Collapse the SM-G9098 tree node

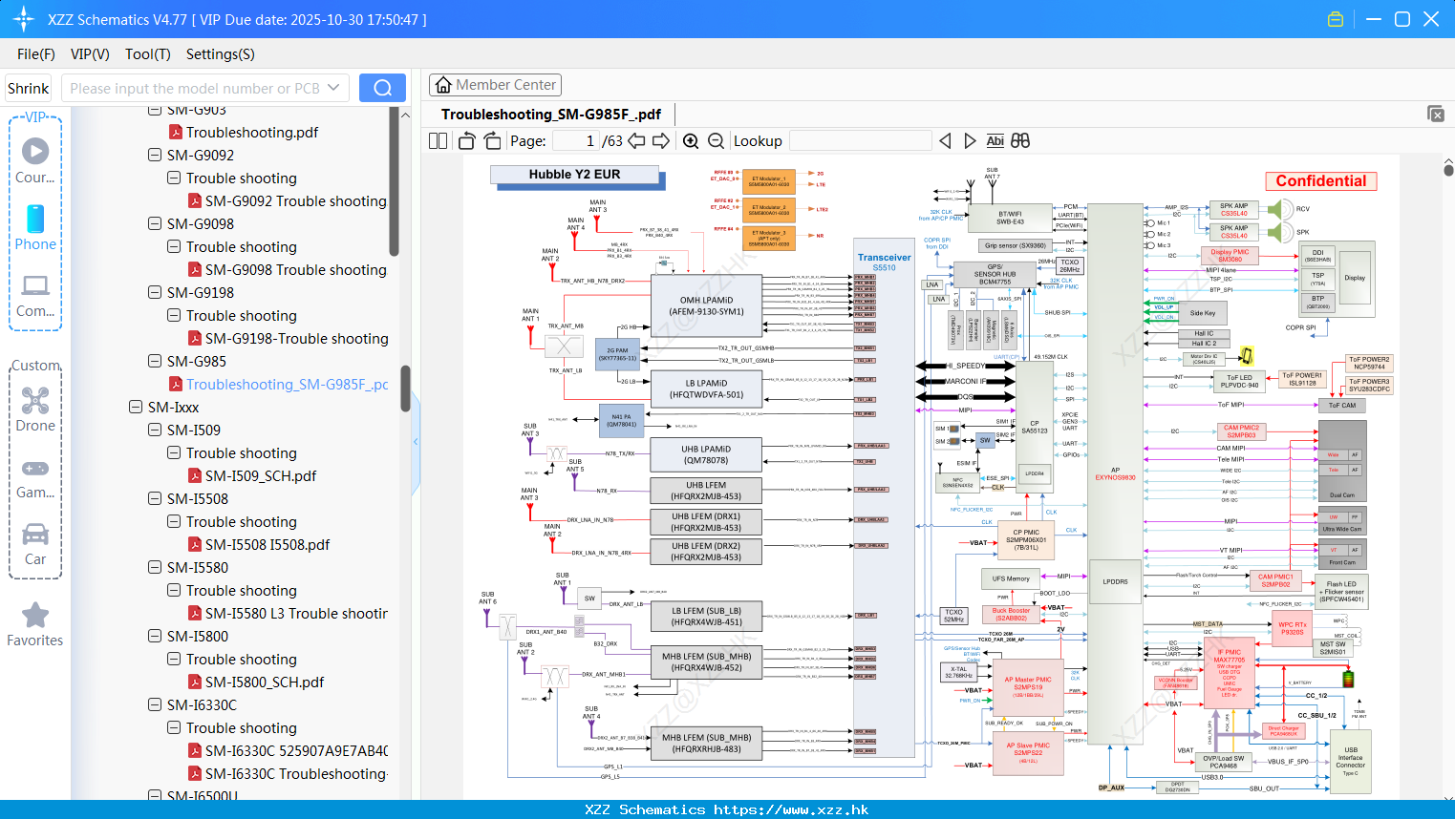coord(155,223)
